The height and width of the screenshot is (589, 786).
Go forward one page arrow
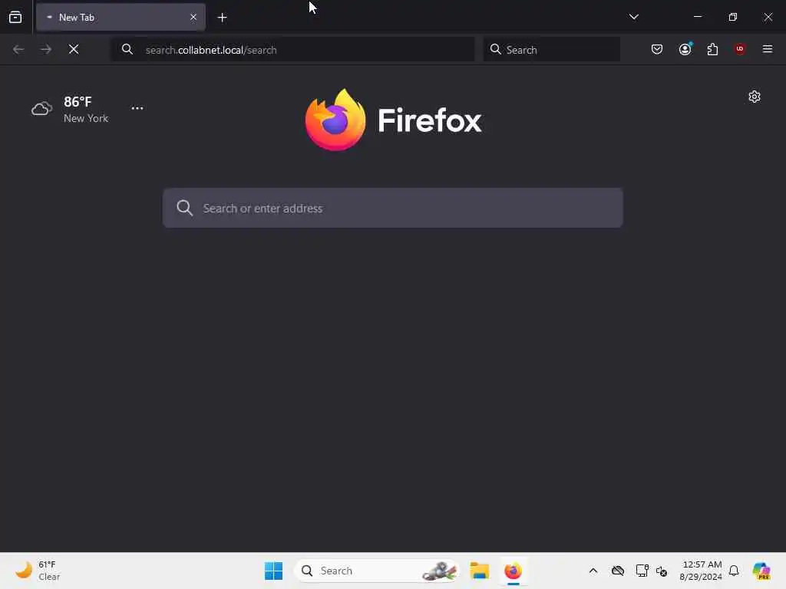pos(46,49)
